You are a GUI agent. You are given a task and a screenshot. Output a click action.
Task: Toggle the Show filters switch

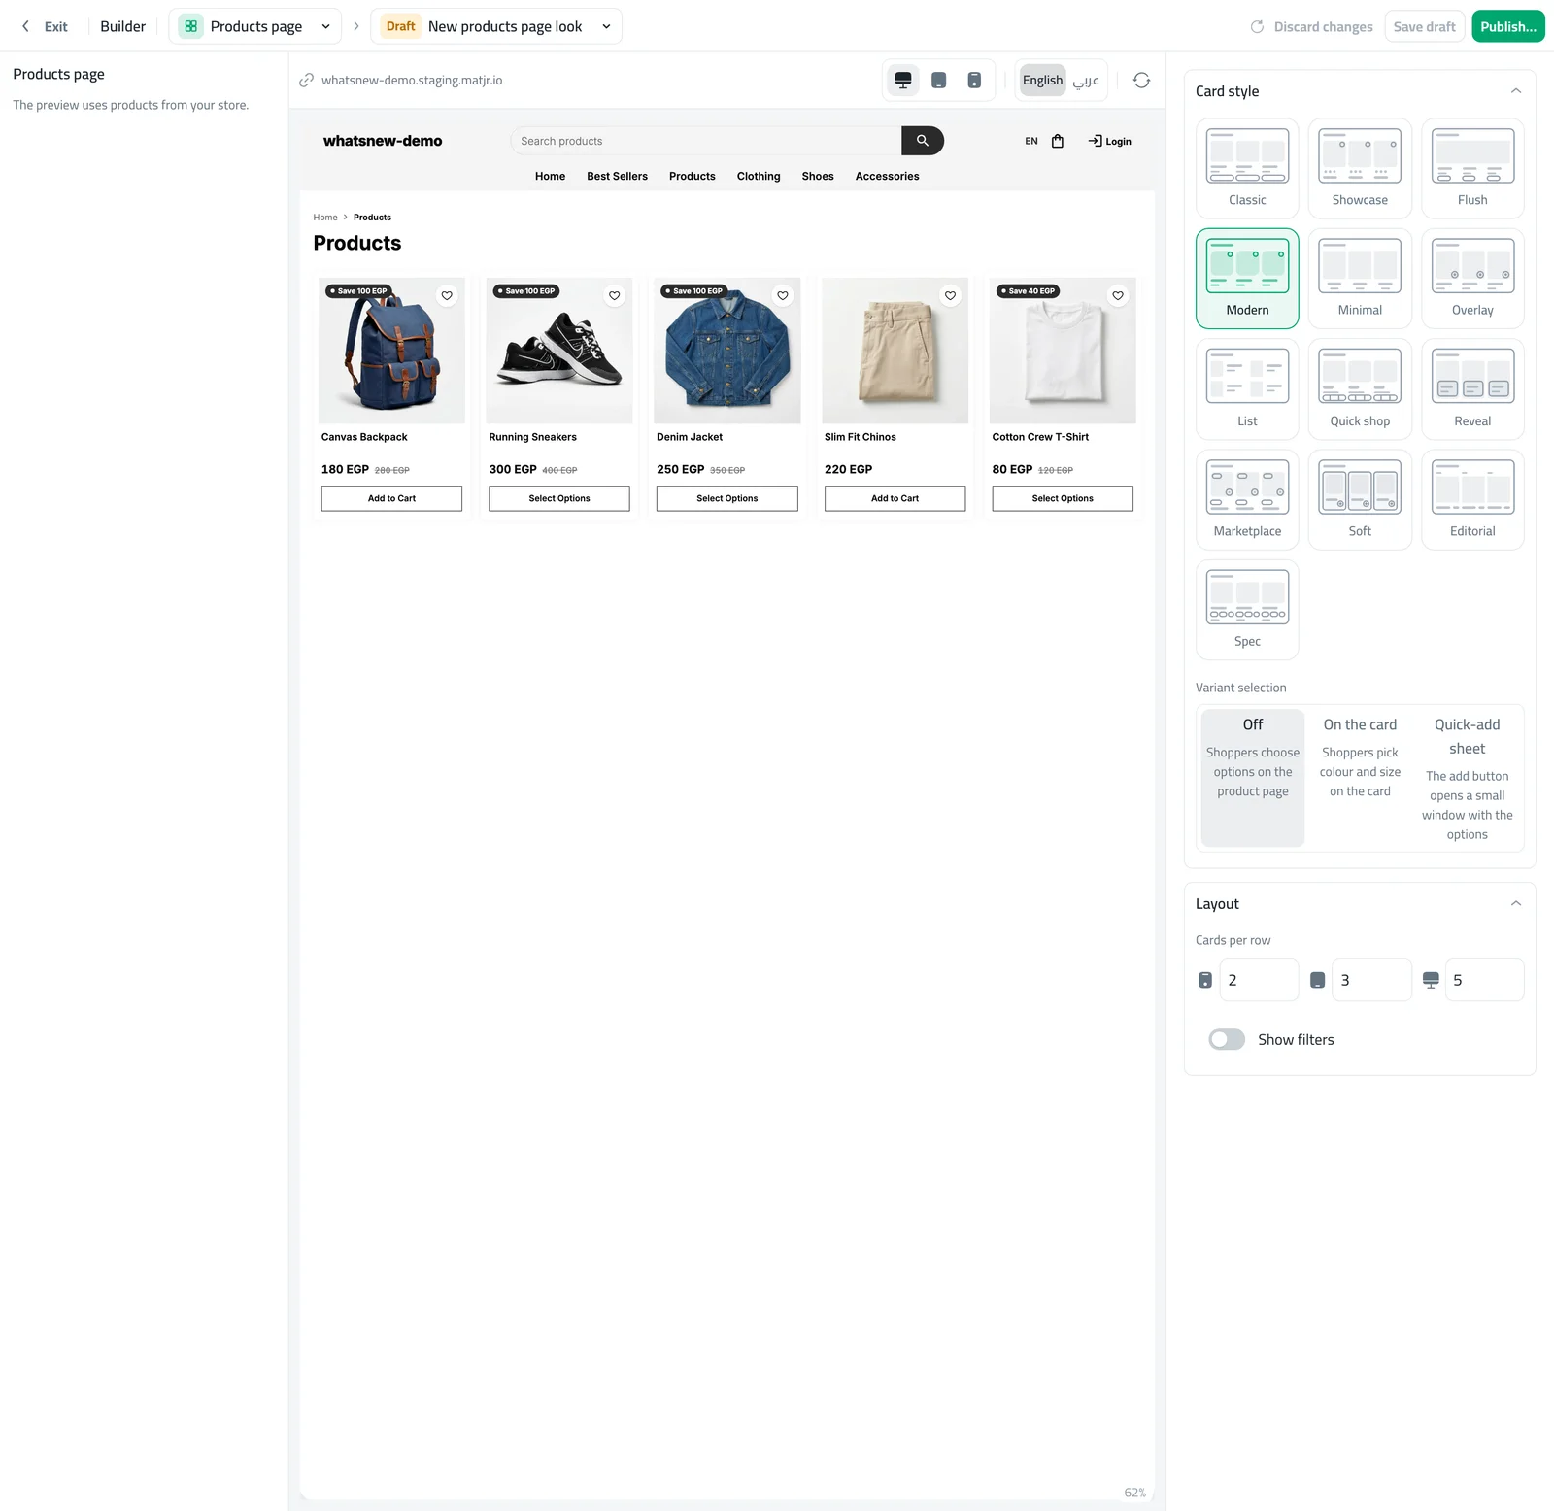click(x=1227, y=1039)
